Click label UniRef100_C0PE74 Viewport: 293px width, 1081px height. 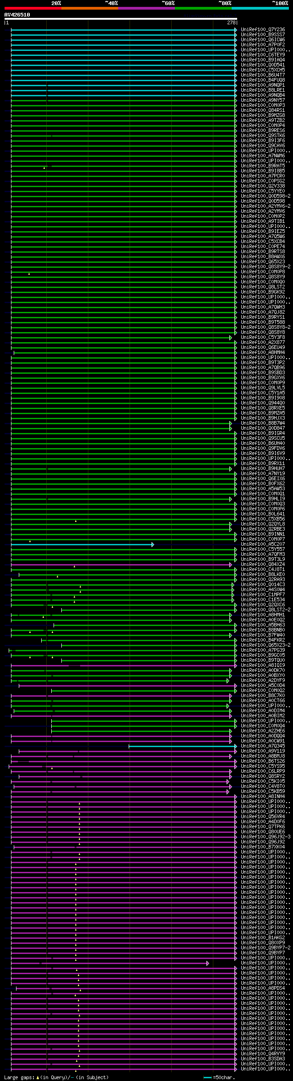263,247
